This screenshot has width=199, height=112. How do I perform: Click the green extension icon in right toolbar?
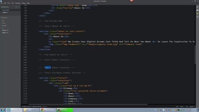click(x=197, y=13)
